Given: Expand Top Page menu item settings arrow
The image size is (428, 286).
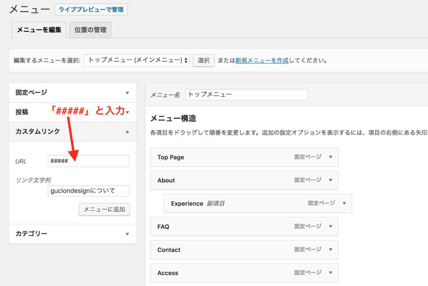Looking at the screenshot, I should click(x=330, y=157).
